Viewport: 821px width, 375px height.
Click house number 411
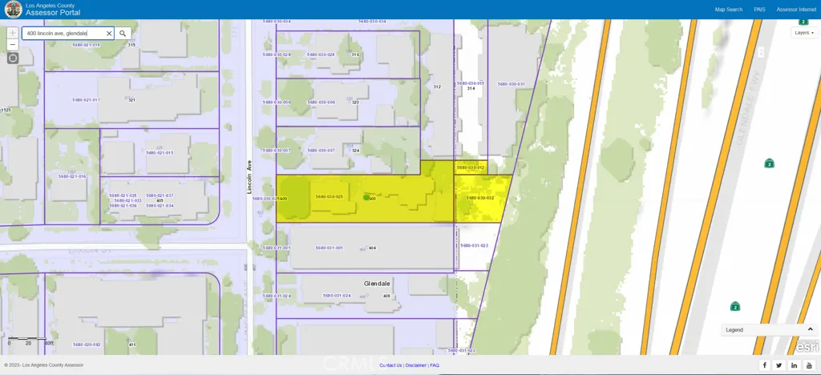[132, 345]
